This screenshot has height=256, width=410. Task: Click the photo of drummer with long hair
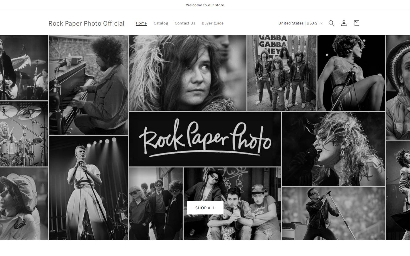point(24,134)
